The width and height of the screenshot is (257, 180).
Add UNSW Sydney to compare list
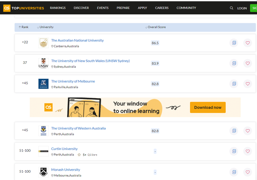[x=234, y=63]
